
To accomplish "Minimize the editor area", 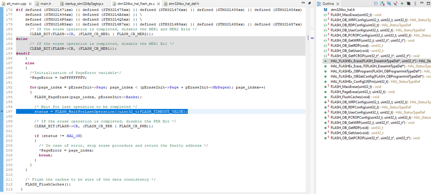I will (304, 3).
